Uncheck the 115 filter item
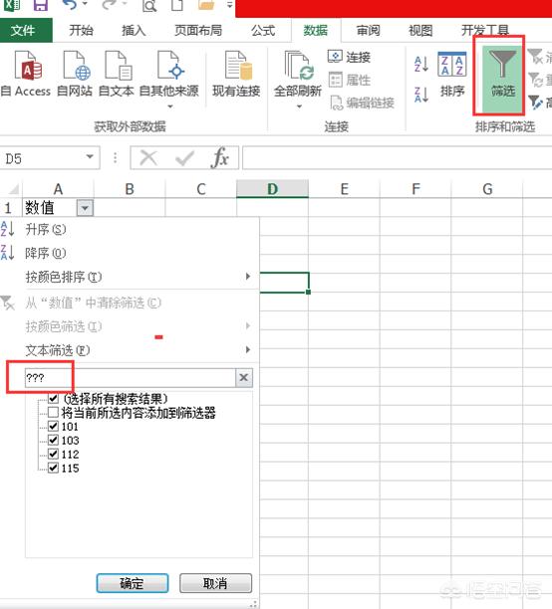The height and width of the screenshot is (609, 552). click(x=53, y=468)
